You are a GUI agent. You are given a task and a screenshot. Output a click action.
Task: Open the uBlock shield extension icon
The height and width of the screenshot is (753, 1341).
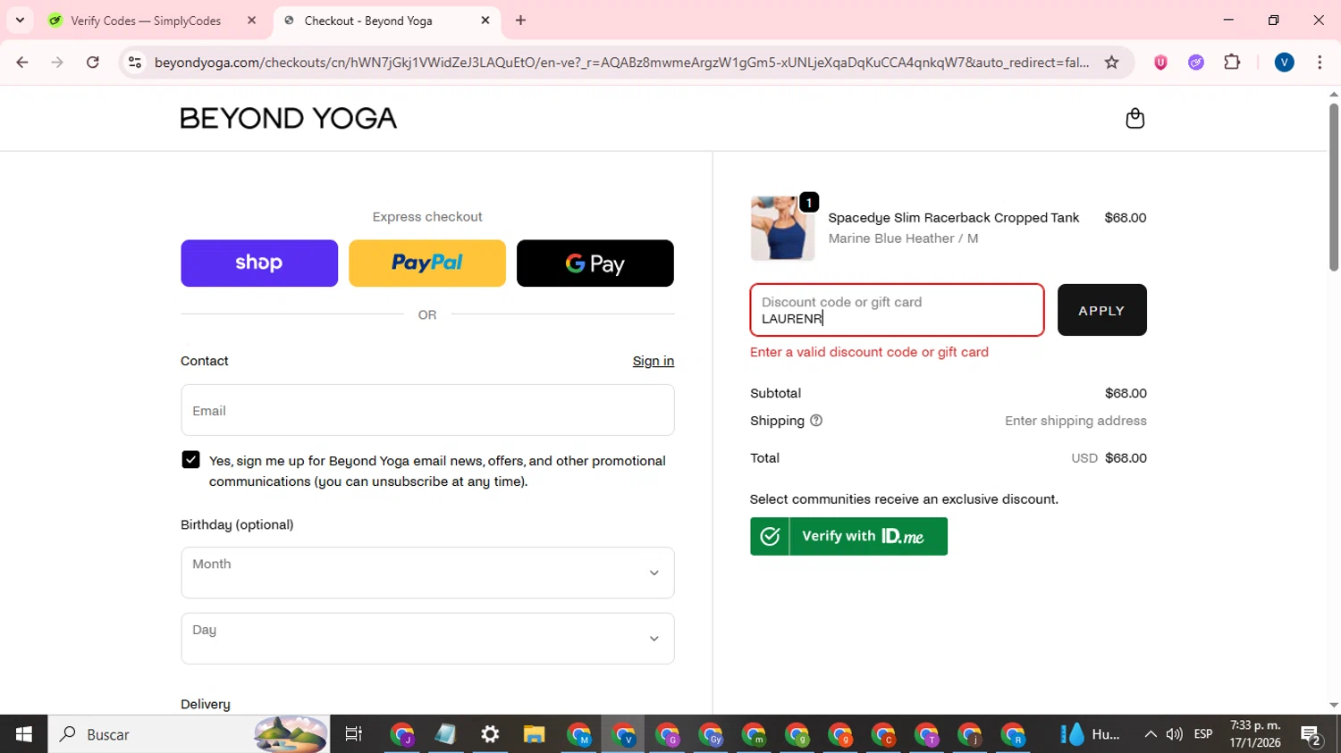click(1160, 63)
